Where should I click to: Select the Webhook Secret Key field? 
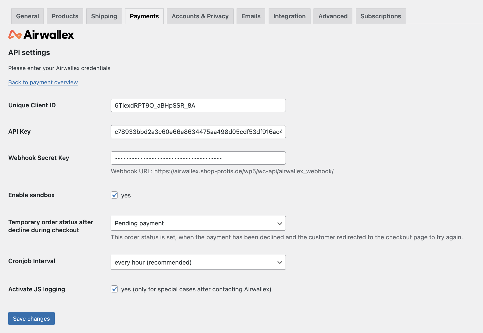point(198,158)
